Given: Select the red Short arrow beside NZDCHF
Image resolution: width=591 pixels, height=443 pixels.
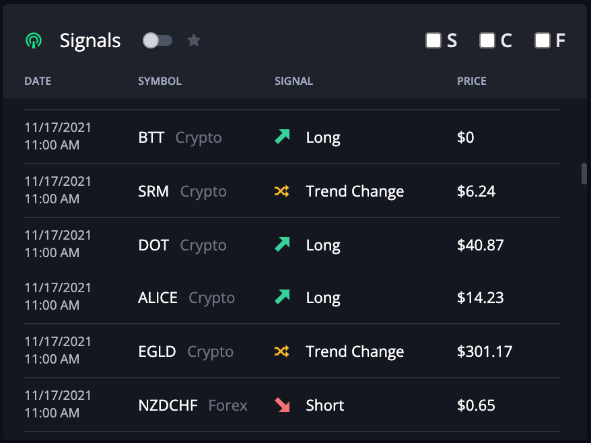Looking at the screenshot, I should (x=282, y=405).
